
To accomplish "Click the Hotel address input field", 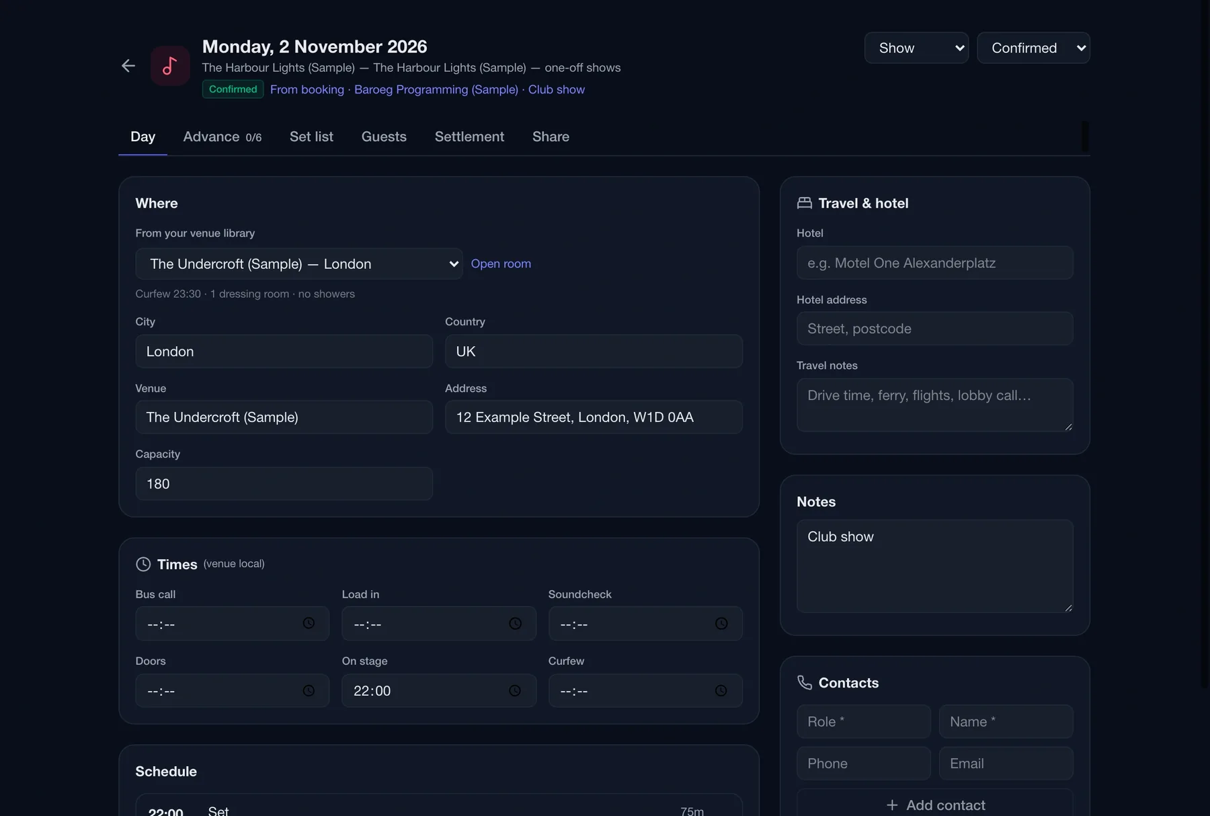I will pos(935,329).
